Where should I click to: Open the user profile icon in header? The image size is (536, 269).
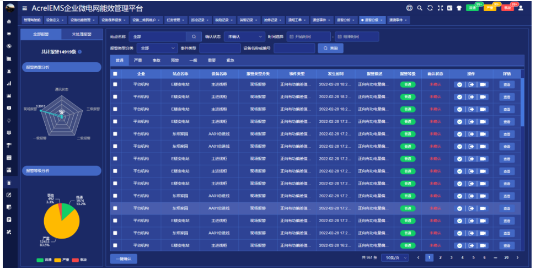point(521,8)
